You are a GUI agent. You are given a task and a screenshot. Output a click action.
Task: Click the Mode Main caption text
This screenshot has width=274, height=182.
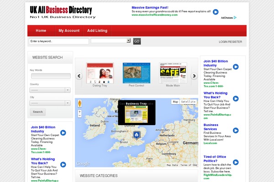[173, 86]
